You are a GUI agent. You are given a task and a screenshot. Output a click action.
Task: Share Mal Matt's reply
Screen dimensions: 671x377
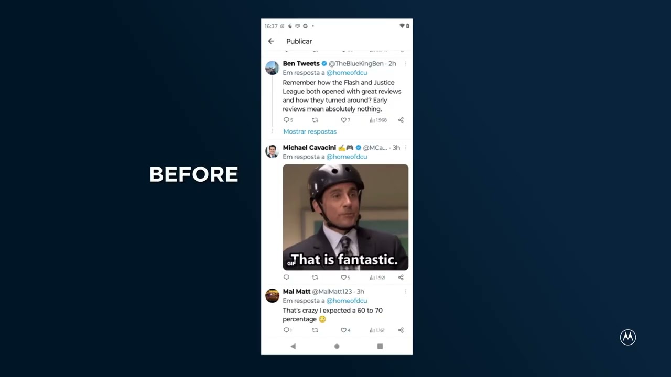click(x=401, y=330)
